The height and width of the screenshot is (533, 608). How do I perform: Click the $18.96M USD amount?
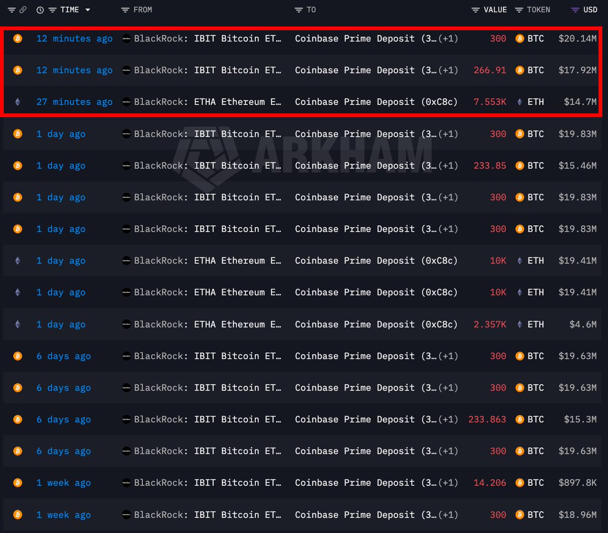(x=578, y=515)
